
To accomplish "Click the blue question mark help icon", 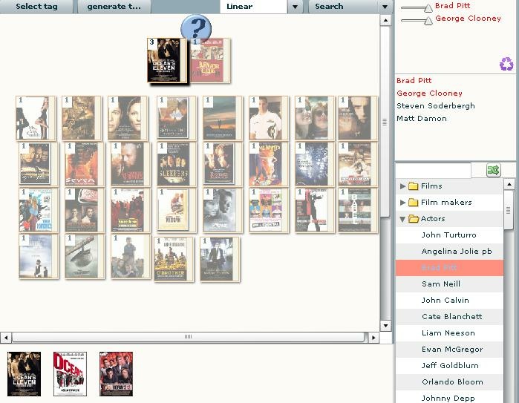I will (x=196, y=27).
